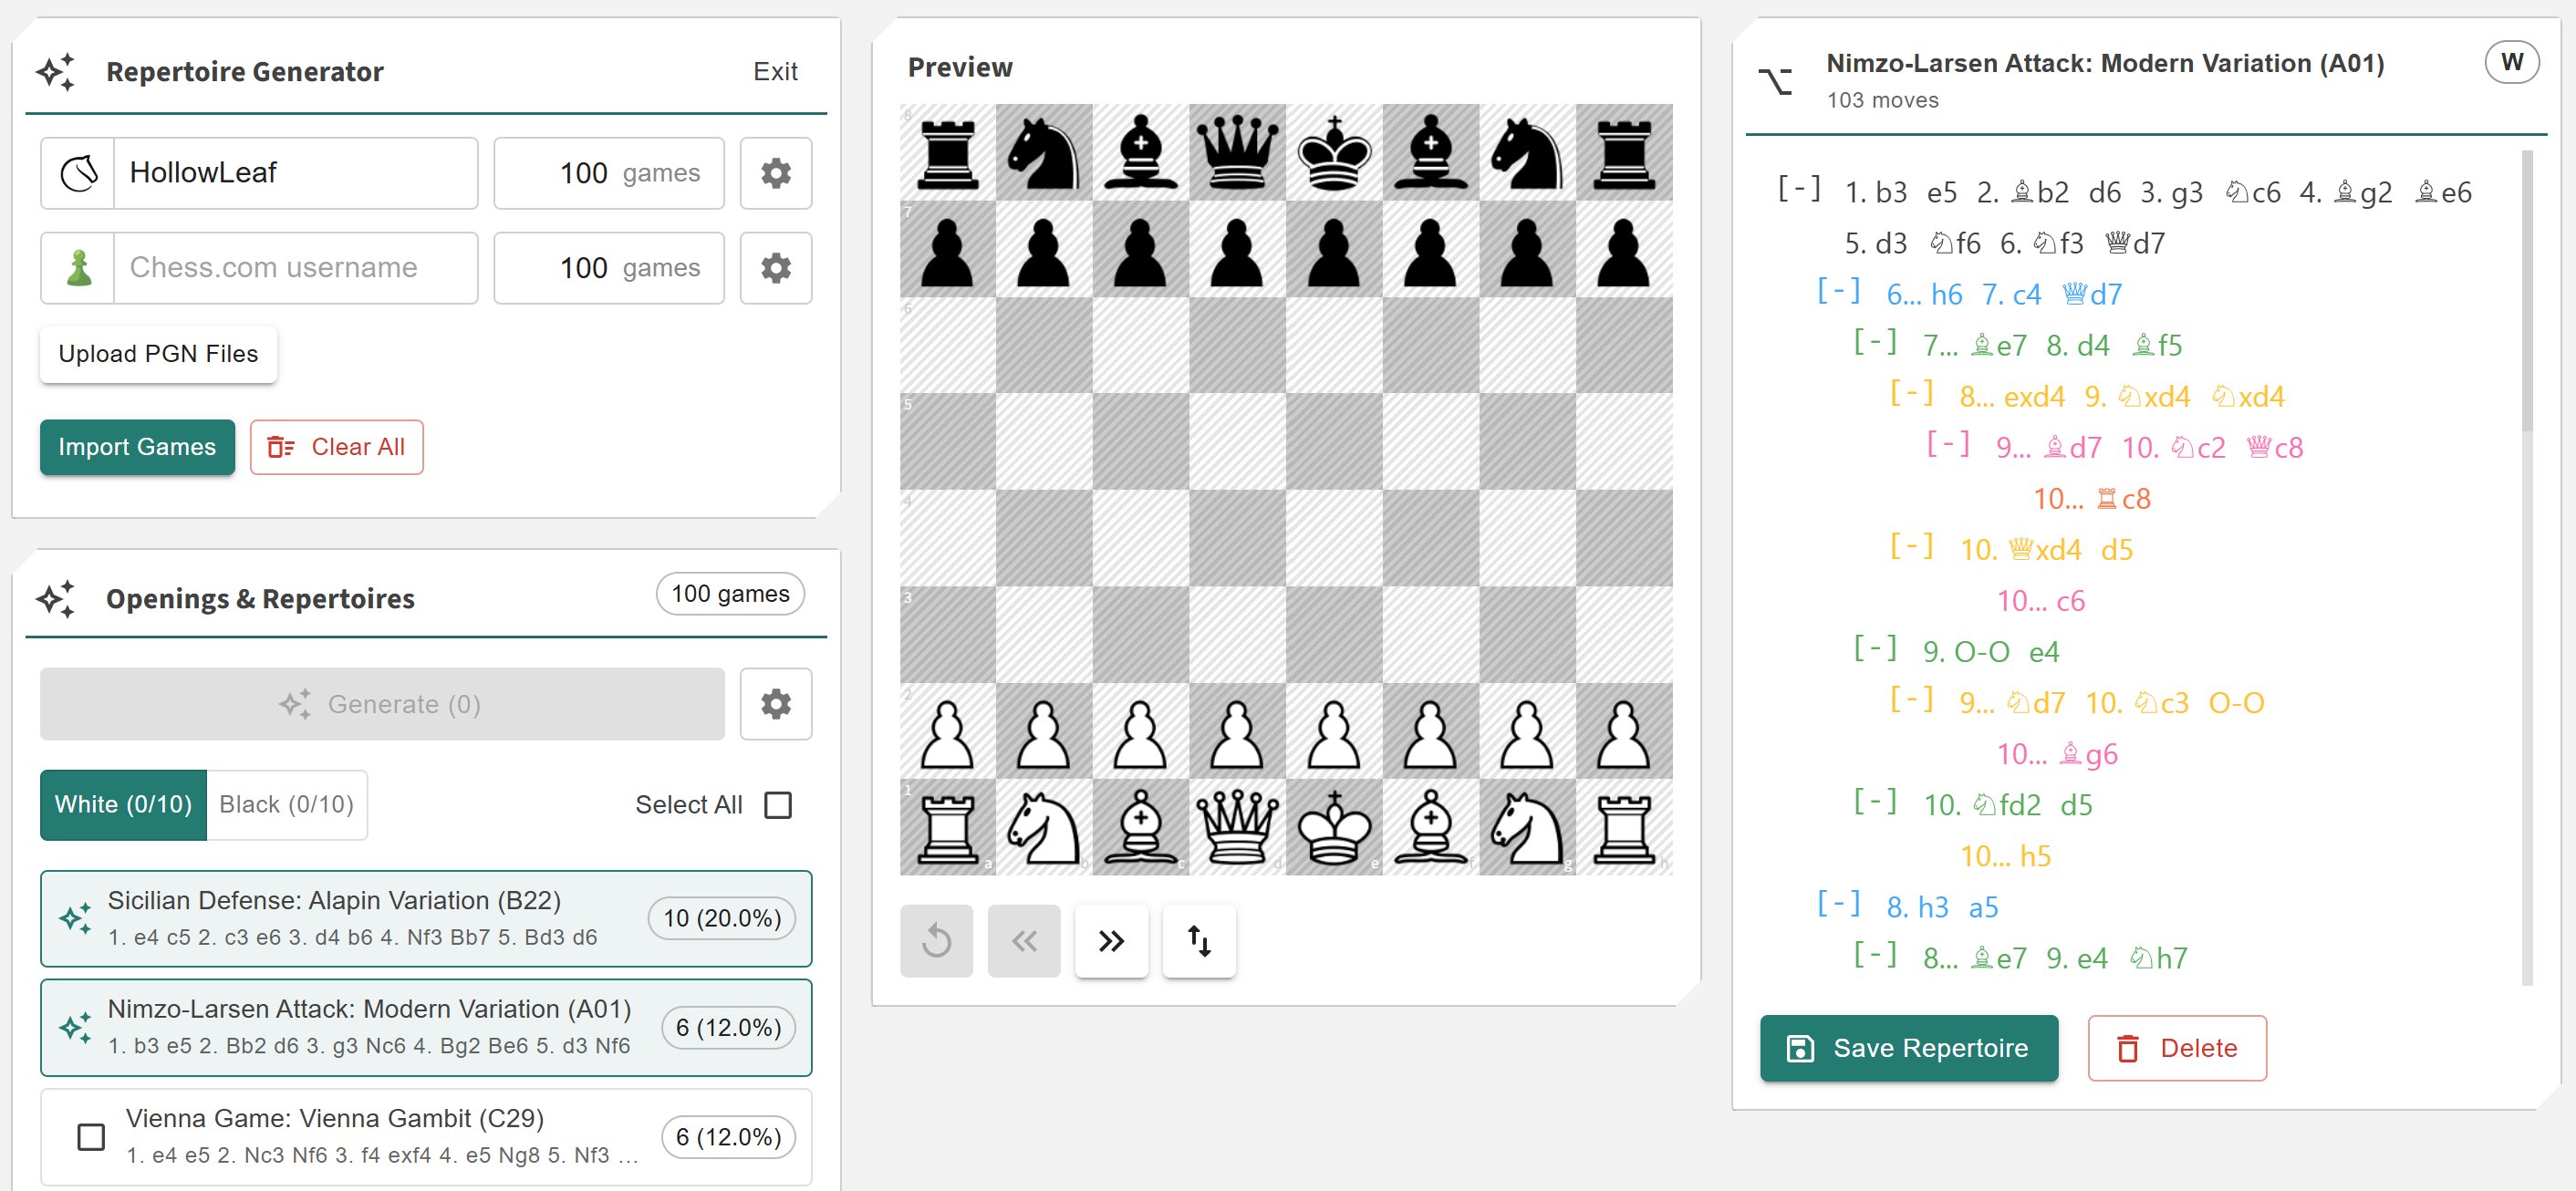
Task: Click the Lichess logo icon beside HollowLeaf
Action: (x=79, y=173)
